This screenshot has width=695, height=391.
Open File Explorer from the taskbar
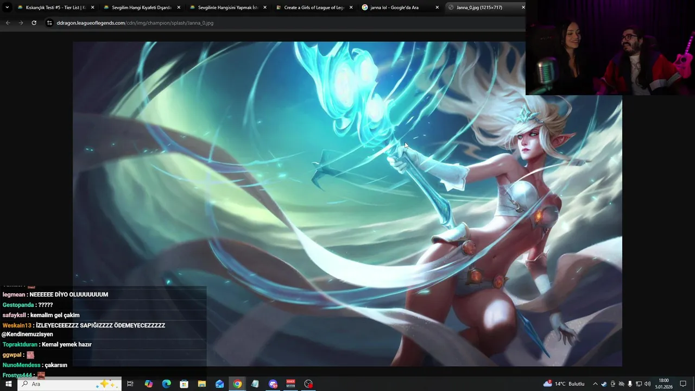[202, 384]
